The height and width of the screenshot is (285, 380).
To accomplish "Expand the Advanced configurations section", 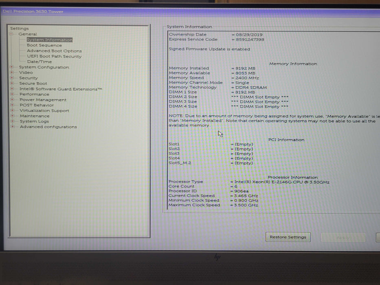I will tap(13, 127).
